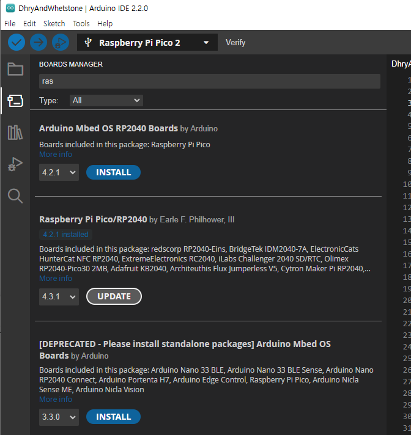Viewport: 411px width, 435px height.
Task: Open the Help menu
Action: 105,24
